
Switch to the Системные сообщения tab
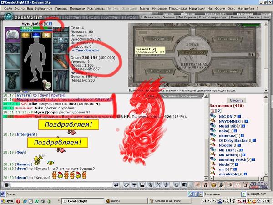pyautogui.click(x=180, y=96)
